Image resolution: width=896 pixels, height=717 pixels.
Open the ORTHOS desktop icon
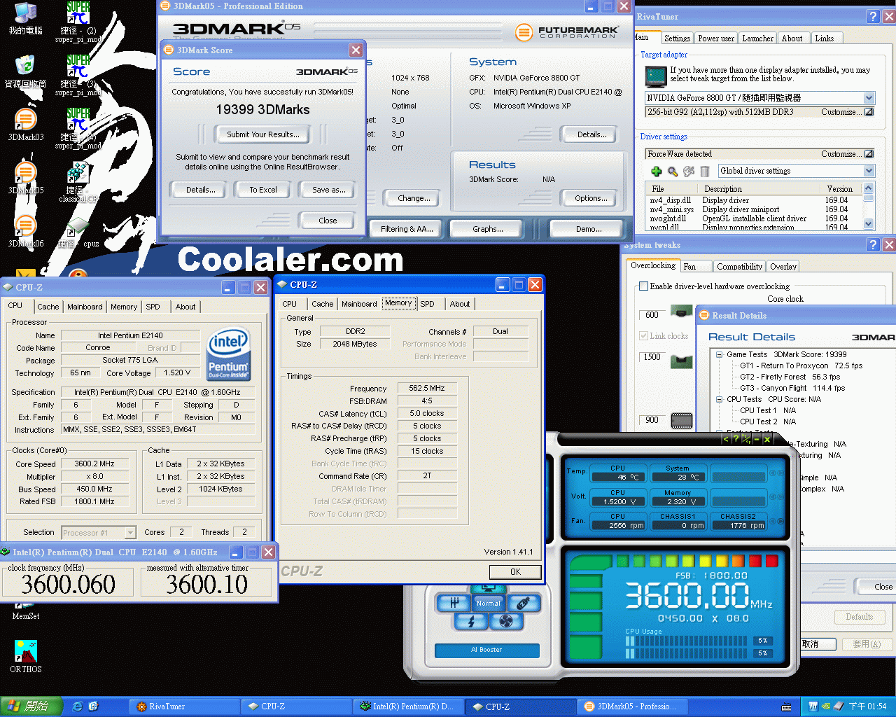point(25,656)
